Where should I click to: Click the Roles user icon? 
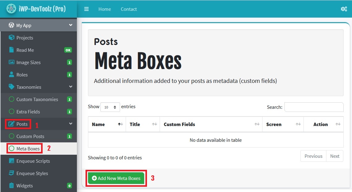[x=11, y=75]
